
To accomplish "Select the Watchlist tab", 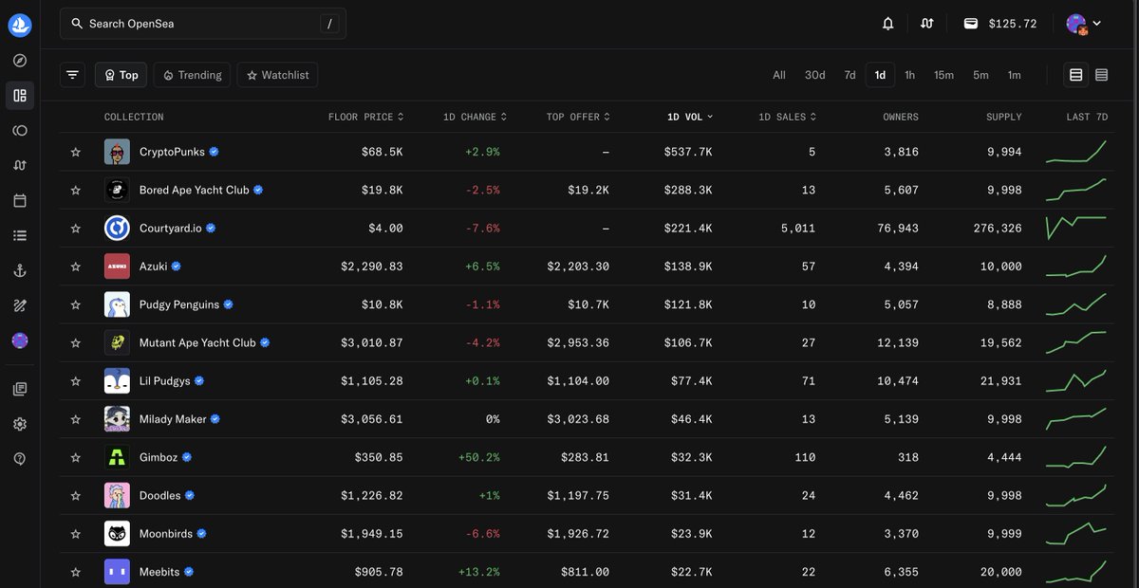I will tap(277, 75).
